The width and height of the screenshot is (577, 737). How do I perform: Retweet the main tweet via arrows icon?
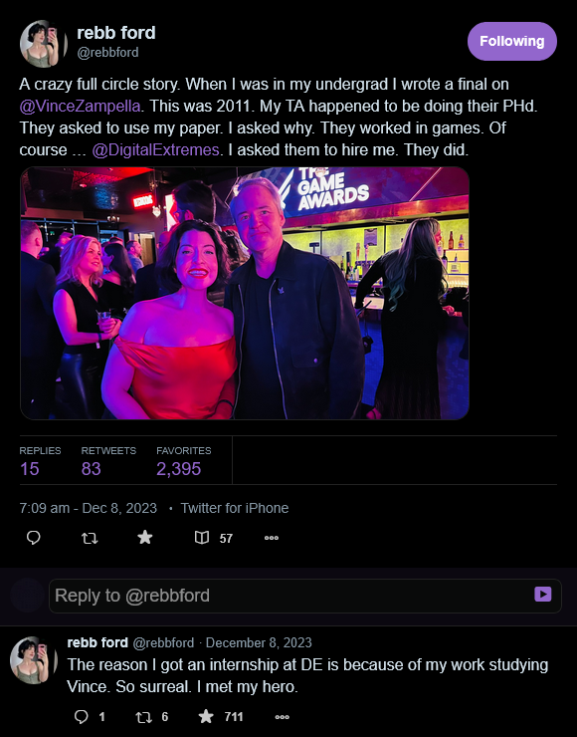pos(90,538)
